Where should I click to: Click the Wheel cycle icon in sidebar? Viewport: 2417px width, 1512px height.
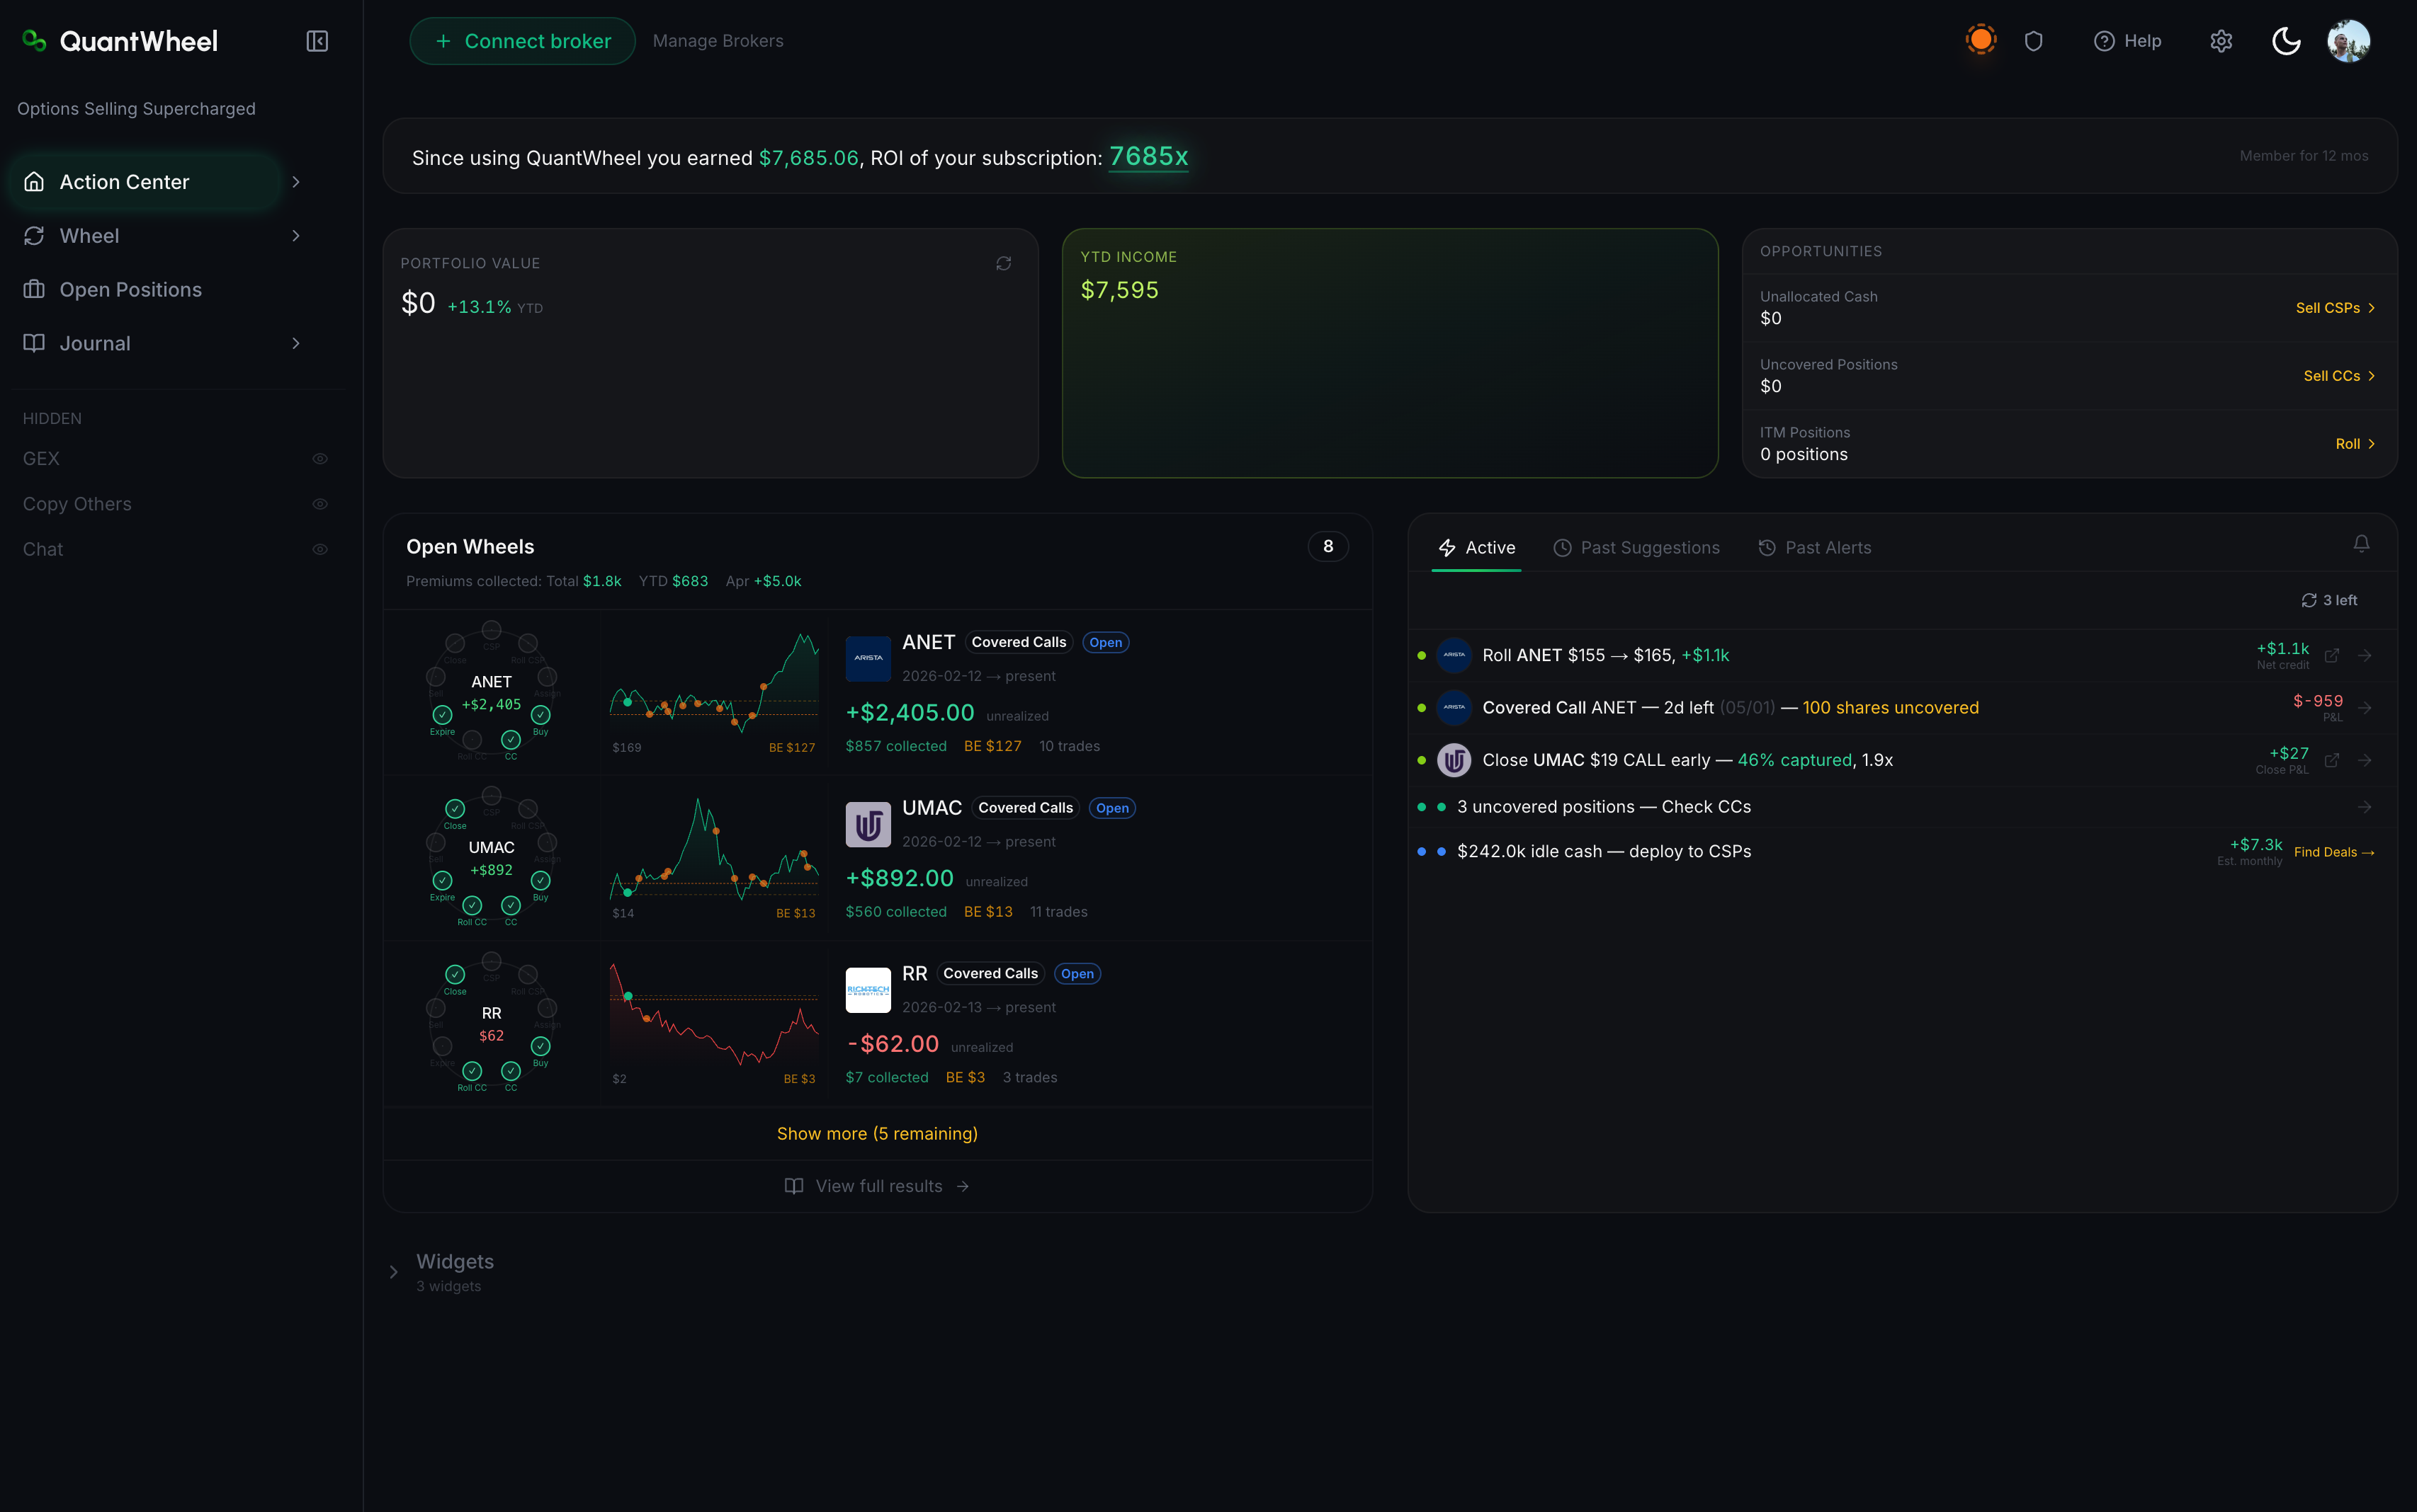tap(34, 236)
